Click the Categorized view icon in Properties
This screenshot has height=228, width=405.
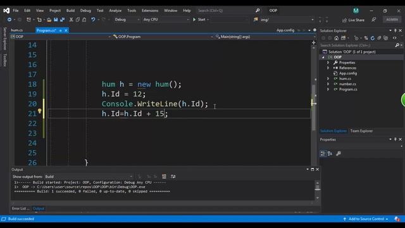pyautogui.click(x=323, y=153)
